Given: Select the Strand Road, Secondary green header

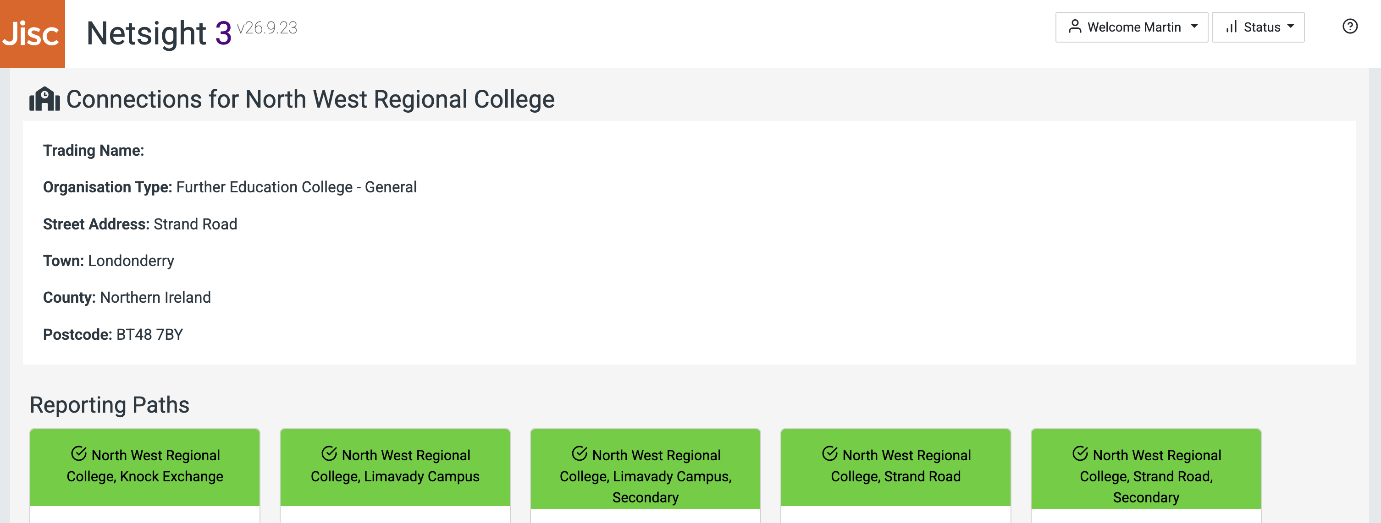Looking at the screenshot, I should pyautogui.click(x=1146, y=469).
